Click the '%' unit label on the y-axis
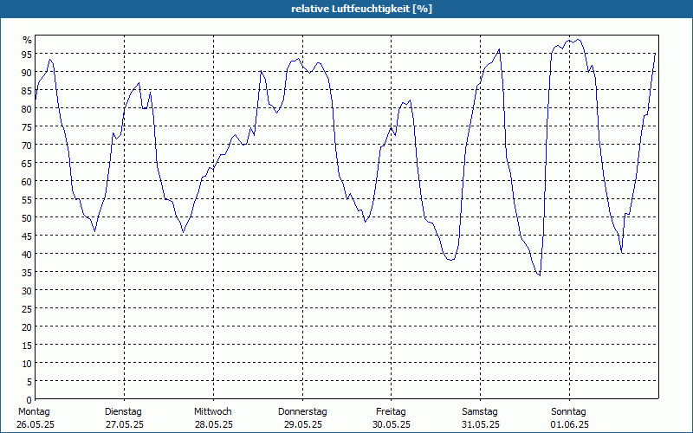 point(28,40)
